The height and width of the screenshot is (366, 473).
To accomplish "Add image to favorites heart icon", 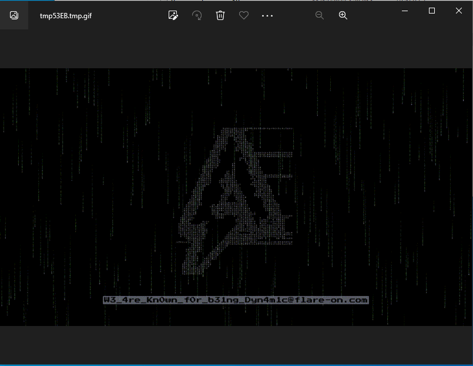I will (244, 15).
